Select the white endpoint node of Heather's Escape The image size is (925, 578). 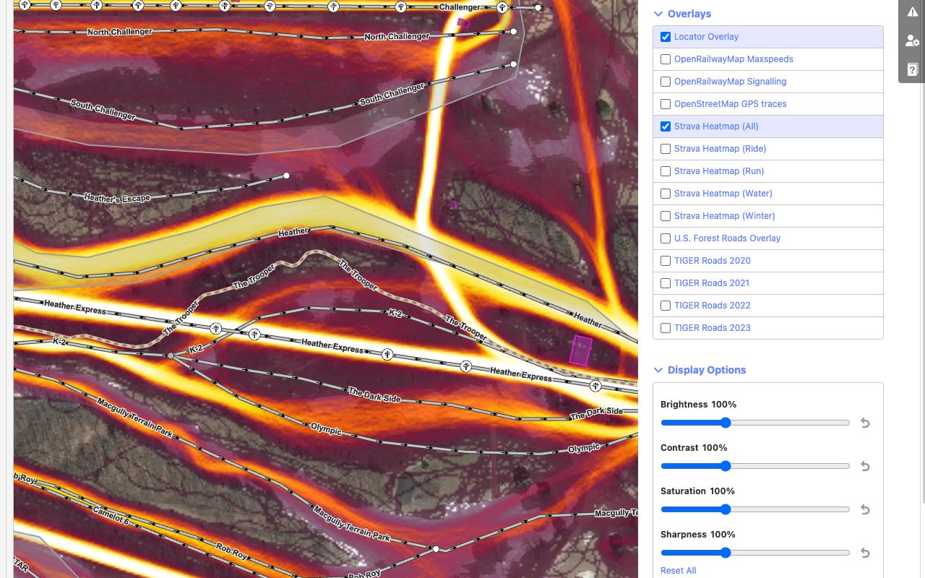pyautogui.click(x=287, y=176)
